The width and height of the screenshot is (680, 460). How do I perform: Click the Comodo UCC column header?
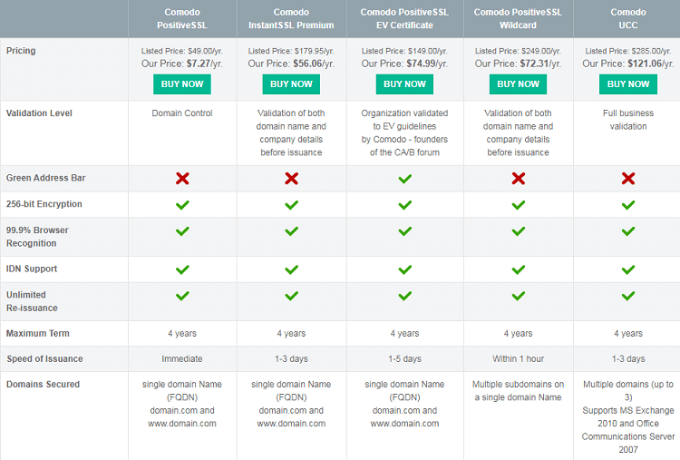tap(627, 18)
